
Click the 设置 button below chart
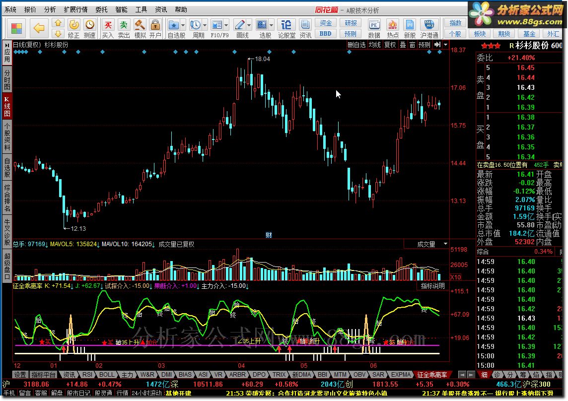point(20,375)
